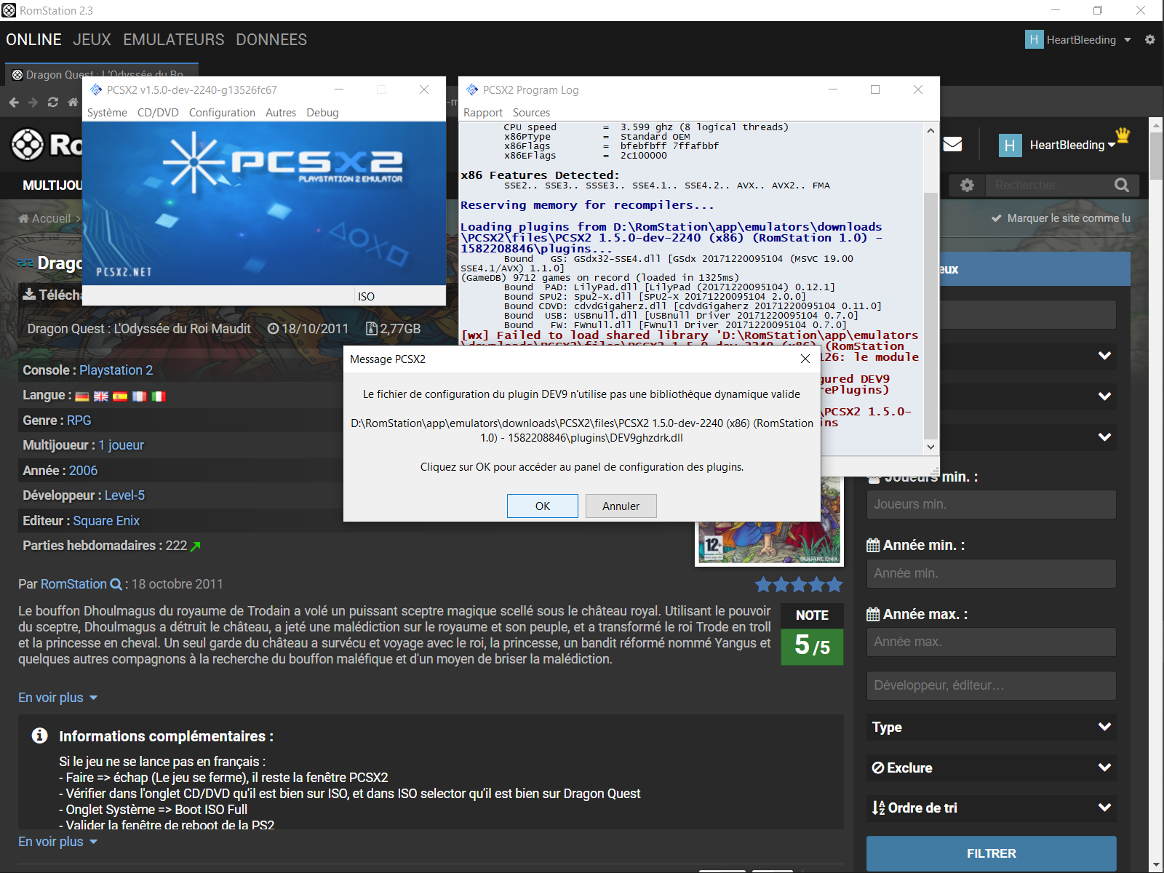Click the Dragon Quest cover thumbnail
Screen dimensions: 1164x873
tap(770, 520)
